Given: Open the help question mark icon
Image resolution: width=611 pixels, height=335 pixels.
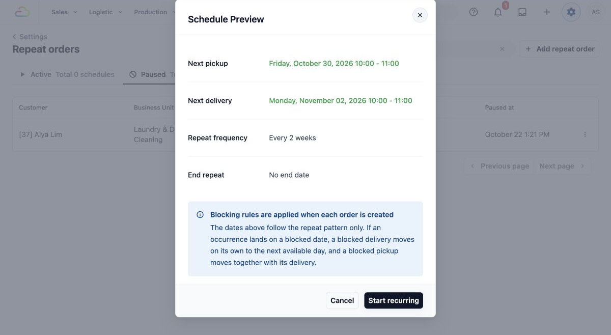Looking at the screenshot, I should (x=474, y=12).
